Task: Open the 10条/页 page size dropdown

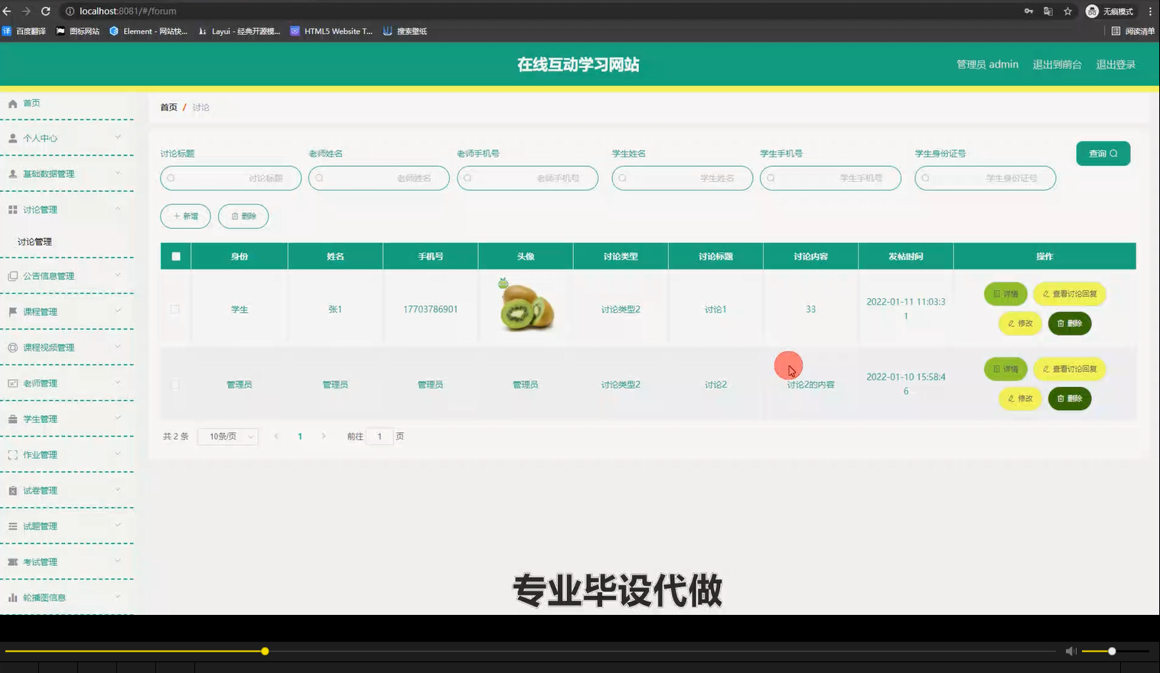Action: coord(227,436)
